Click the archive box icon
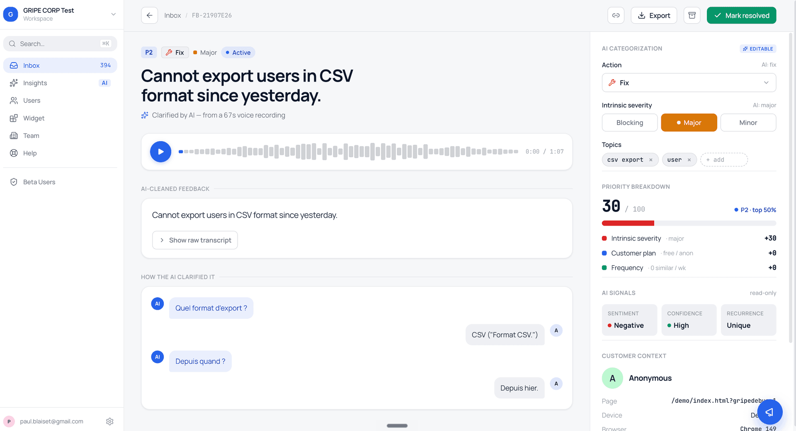Screen dimensions: 796x431 click(x=692, y=15)
